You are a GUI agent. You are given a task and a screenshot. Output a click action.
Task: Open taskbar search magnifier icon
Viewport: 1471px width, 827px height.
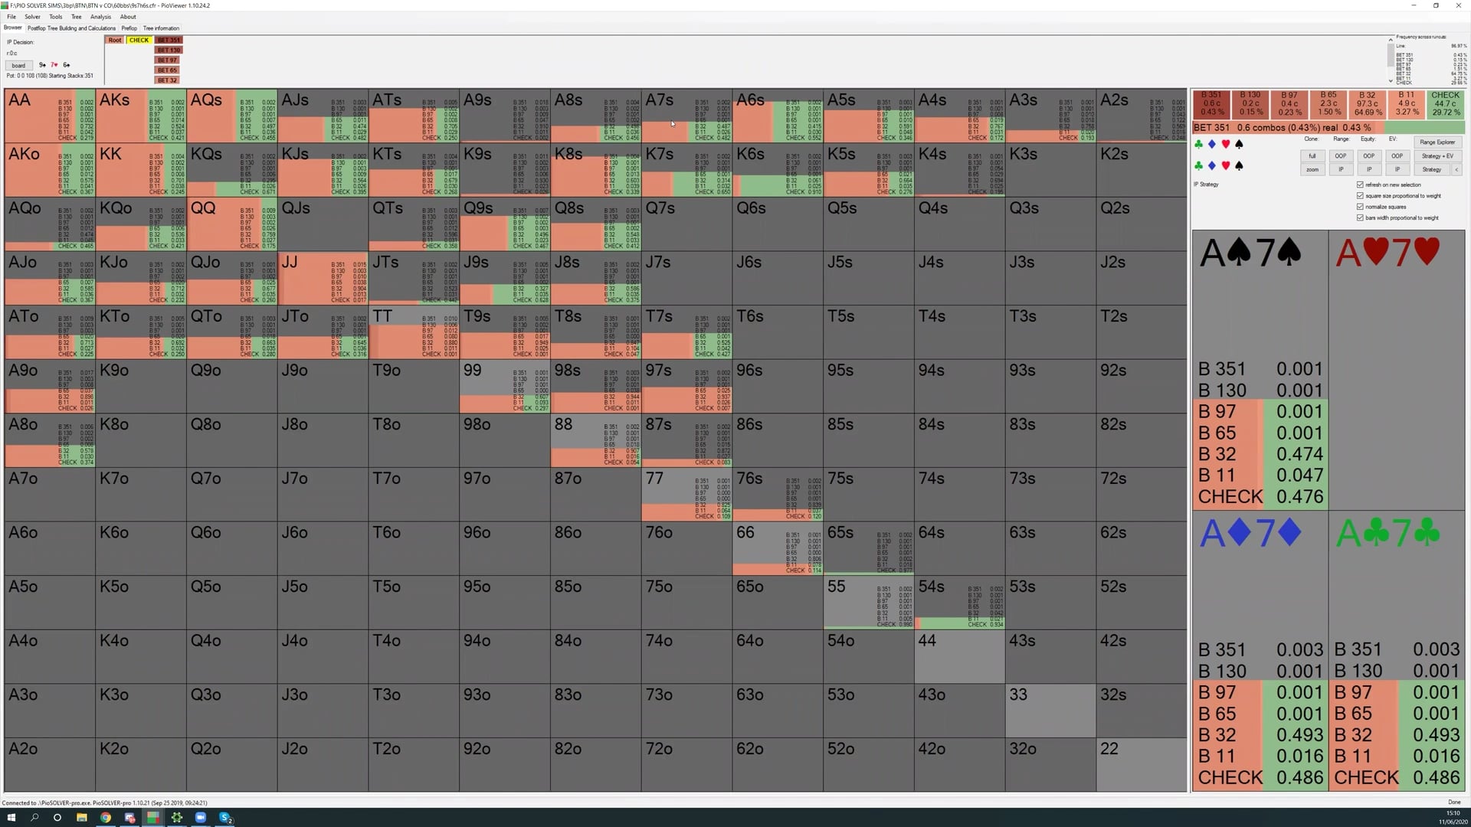tap(34, 818)
